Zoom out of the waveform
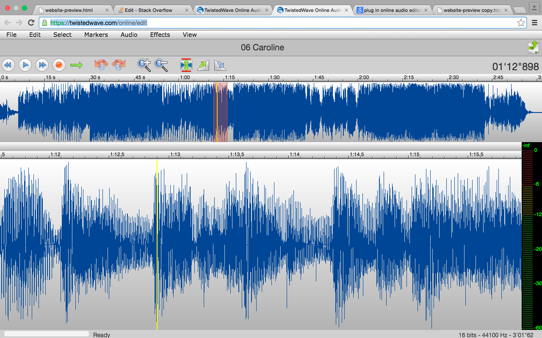The image size is (542, 338). [161, 65]
